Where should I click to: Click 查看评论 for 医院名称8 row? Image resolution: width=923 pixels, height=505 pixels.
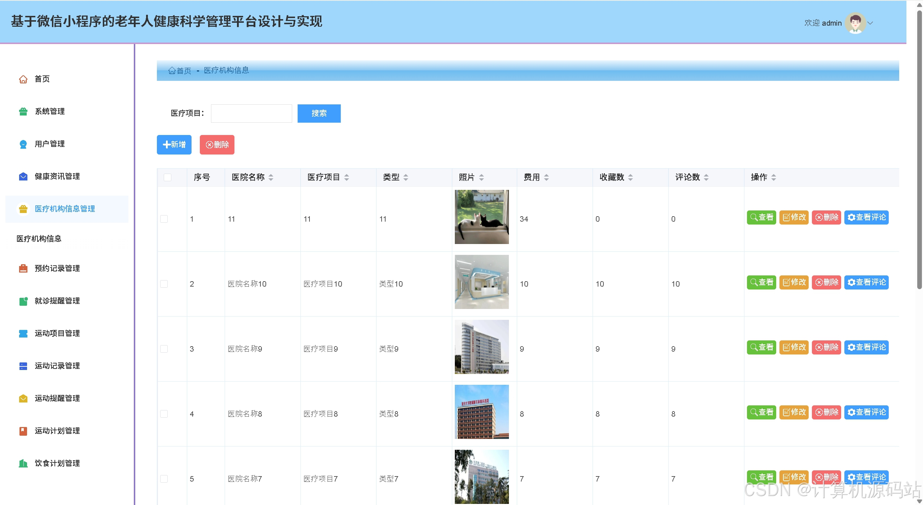[x=866, y=412]
